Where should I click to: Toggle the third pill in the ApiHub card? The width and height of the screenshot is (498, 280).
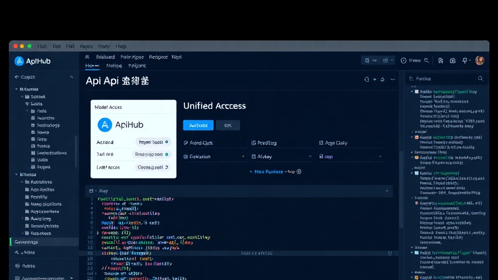[153, 167]
